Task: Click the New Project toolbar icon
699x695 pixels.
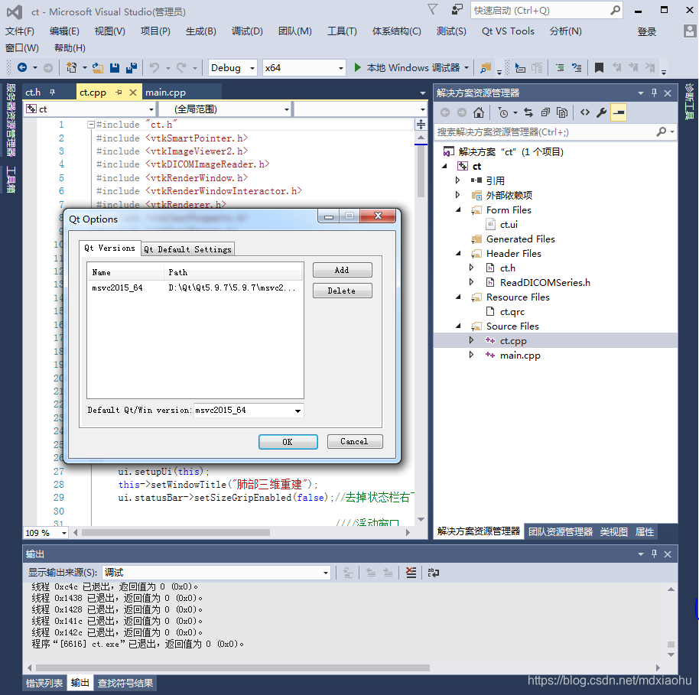Action: coord(71,68)
